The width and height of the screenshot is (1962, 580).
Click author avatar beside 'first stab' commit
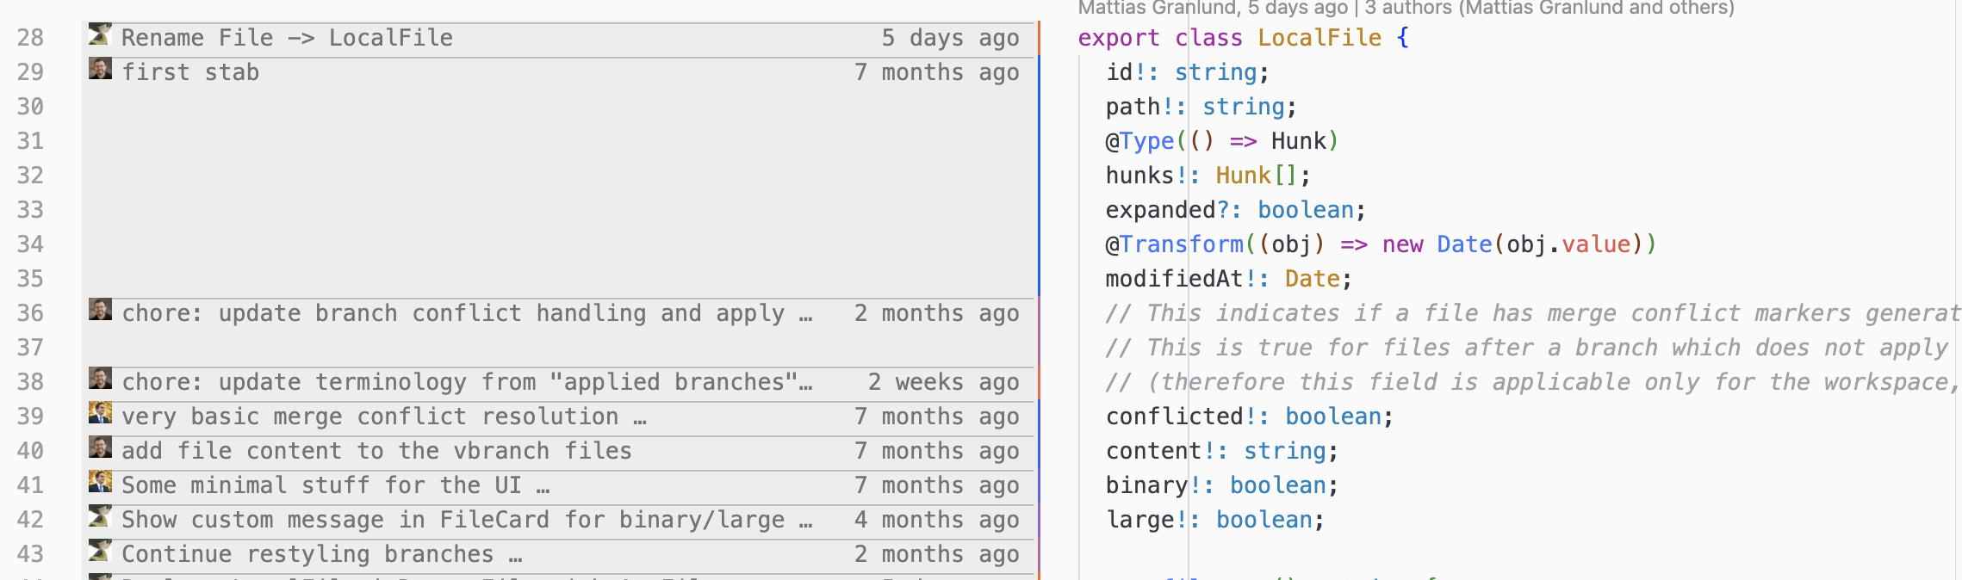(100, 69)
